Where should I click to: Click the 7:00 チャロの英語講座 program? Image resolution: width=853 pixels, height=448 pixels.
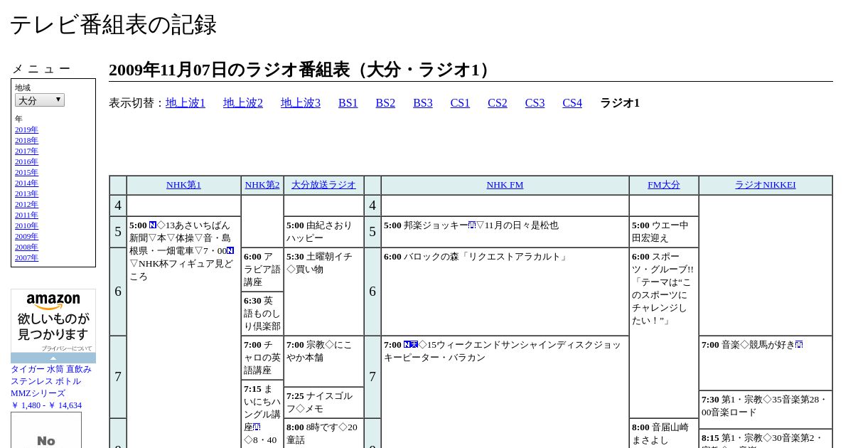point(262,358)
